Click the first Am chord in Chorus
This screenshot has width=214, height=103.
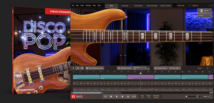(x=129, y=83)
